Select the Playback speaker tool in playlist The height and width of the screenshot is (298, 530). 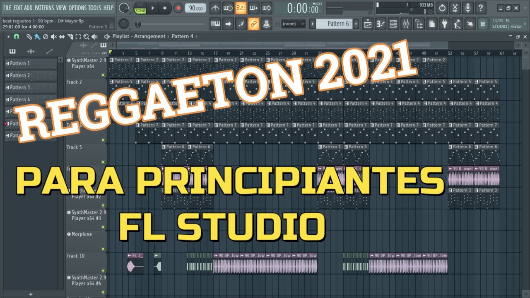pyautogui.click(x=95, y=36)
